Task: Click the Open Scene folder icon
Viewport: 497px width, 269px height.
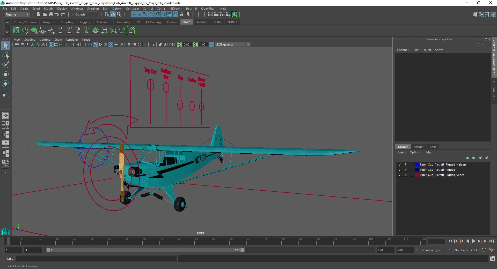Action: tap(45, 14)
